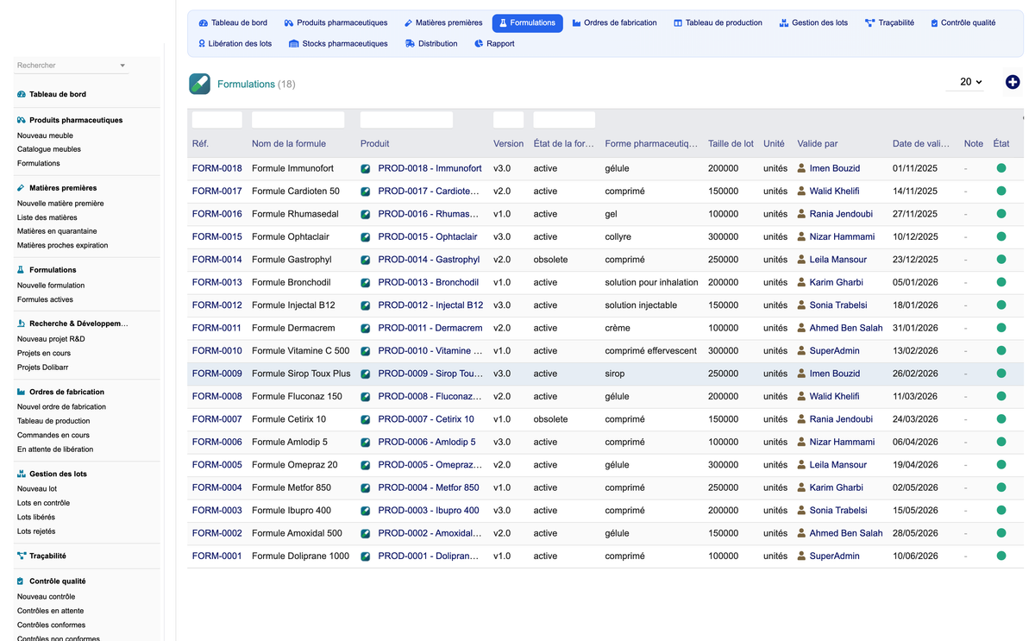Image resolution: width=1035 pixels, height=641 pixels.
Task: Click 'obsolete' status in FORM-0014 row
Action: [x=550, y=260]
